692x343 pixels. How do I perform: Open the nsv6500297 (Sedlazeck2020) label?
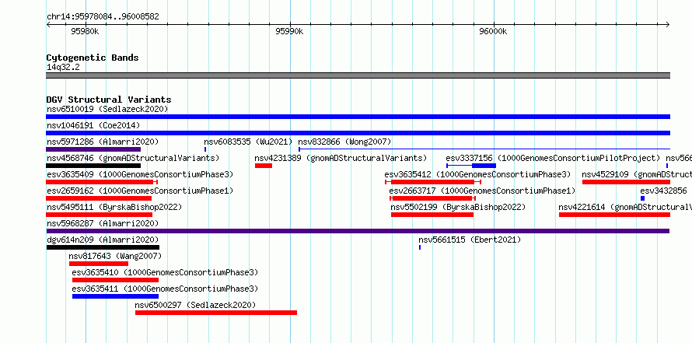tap(195, 305)
